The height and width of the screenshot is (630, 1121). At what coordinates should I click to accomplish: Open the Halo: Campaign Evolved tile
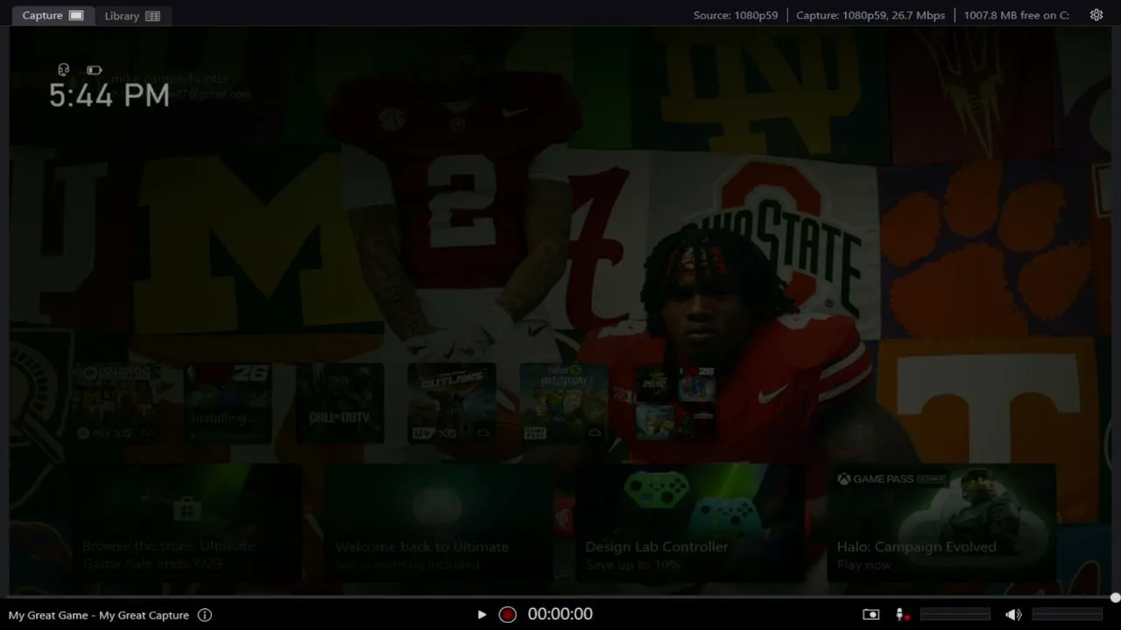941,522
